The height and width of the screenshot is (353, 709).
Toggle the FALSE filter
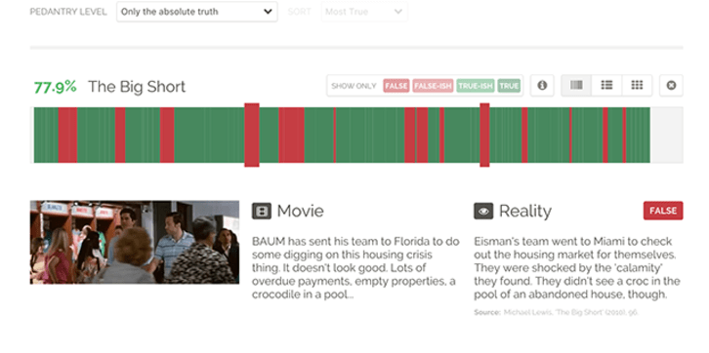point(396,86)
